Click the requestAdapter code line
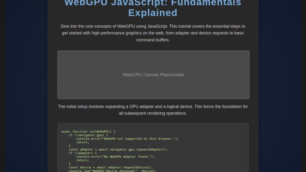Viewport: 306px width, 172px height. (x=118, y=149)
